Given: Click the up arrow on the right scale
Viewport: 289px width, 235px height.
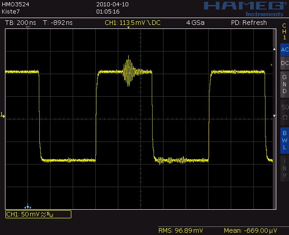Looking at the screenshot, I should point(274,49).
